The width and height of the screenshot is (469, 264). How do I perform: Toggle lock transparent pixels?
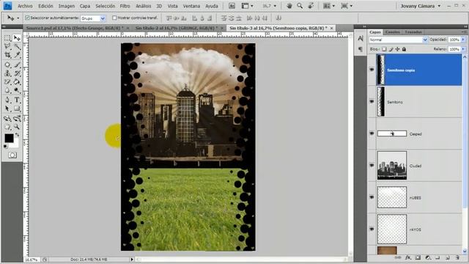(384, 49)
